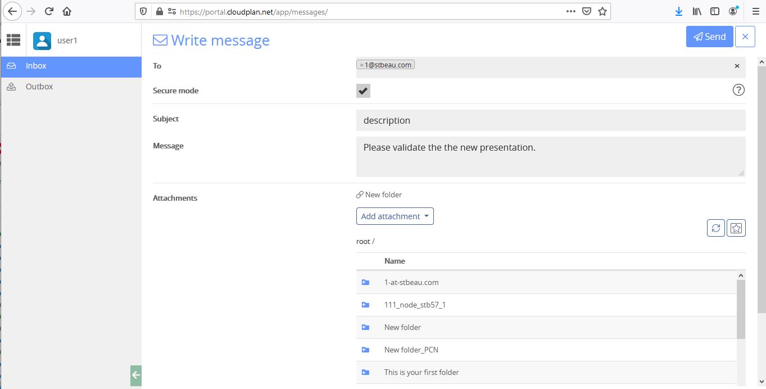Open favorites via the star icon
Image resolution: width=766 pixels, height=389 pixels.
point(736,228)
